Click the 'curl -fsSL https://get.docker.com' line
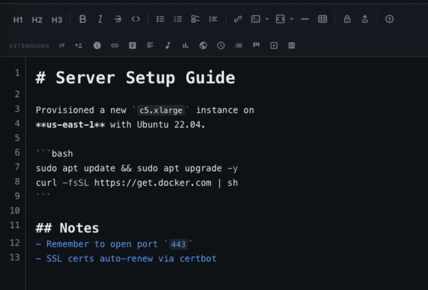Viewport: 428px width, 290px height. coord(137,182)
